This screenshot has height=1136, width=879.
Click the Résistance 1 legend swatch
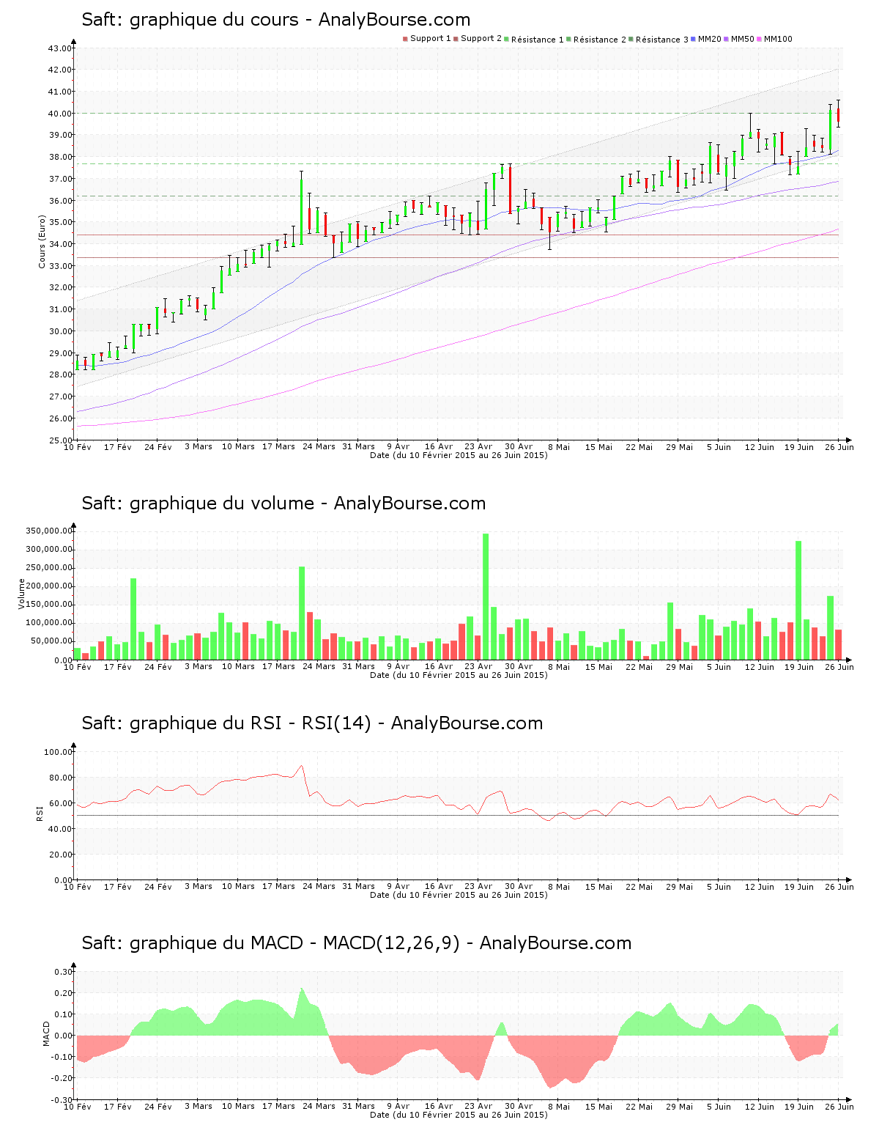pos(506,39)
